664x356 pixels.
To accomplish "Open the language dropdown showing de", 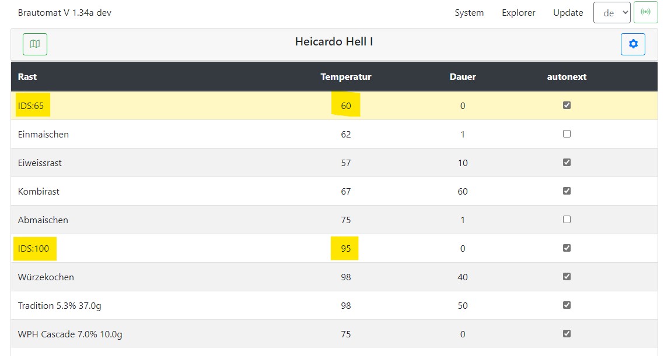I will pos(611,12).
